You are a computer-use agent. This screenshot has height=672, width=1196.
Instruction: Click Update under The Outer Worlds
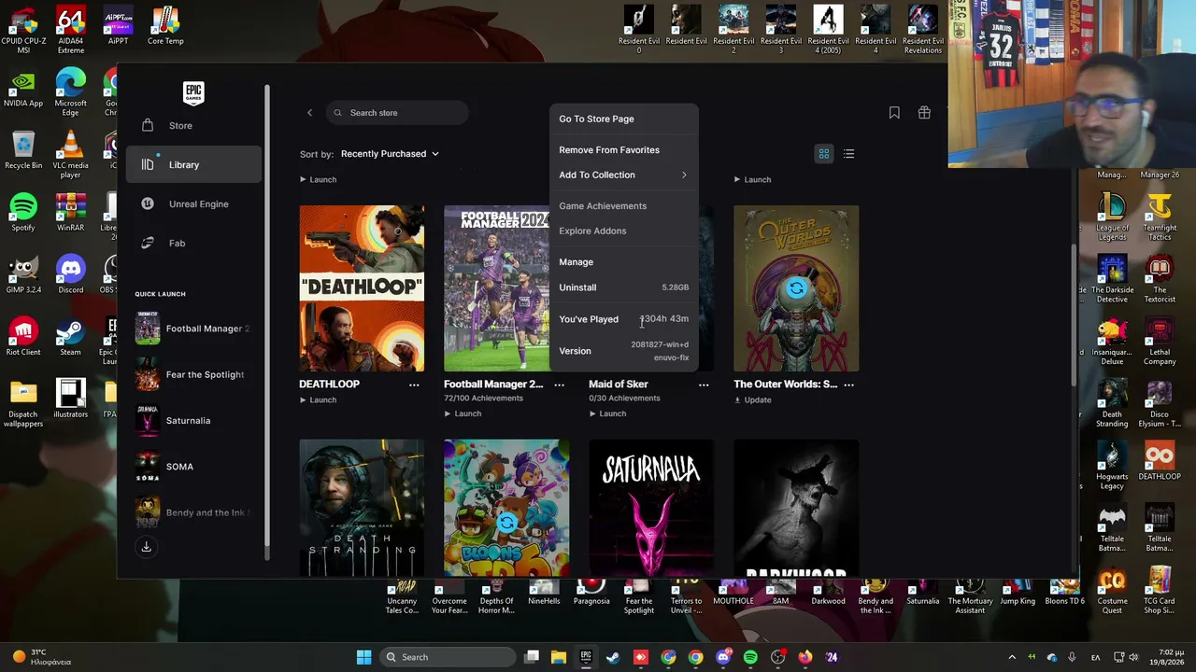(752, 400)
